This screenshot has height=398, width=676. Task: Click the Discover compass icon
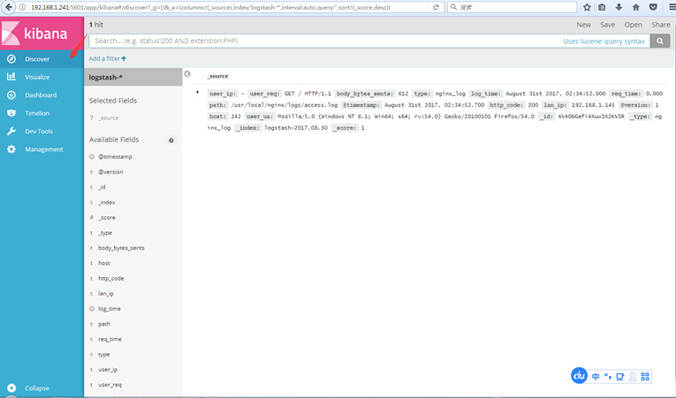tap(11, 59)
